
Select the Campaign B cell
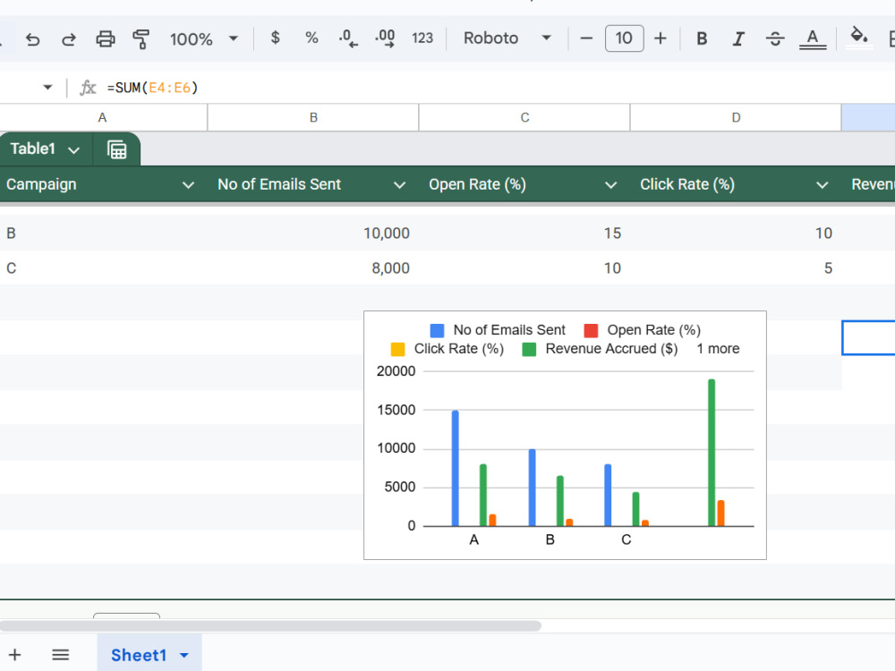(103, 233)
